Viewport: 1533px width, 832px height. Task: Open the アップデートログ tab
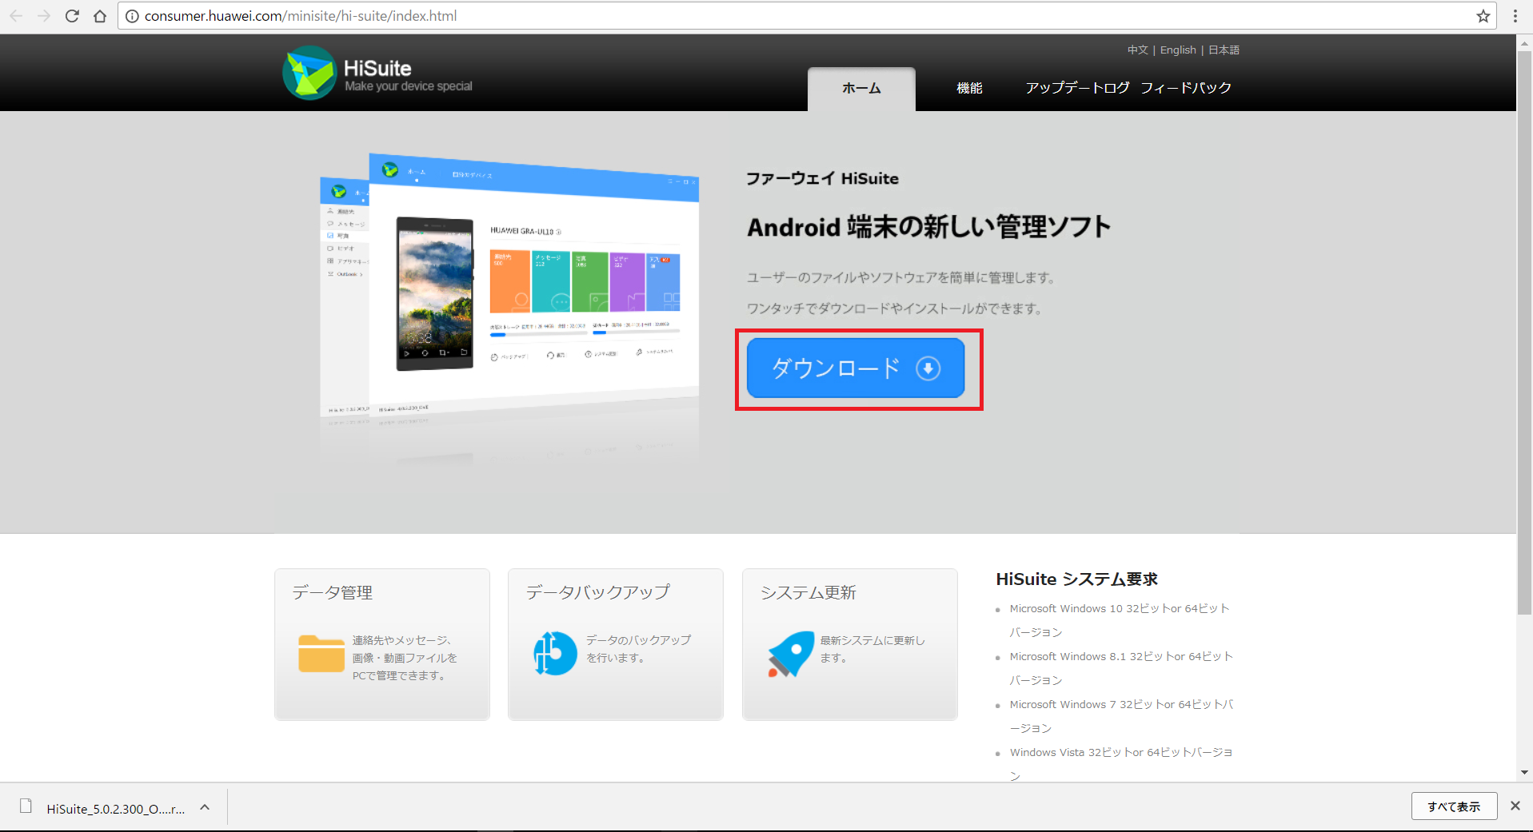[x=1077, y=88]
